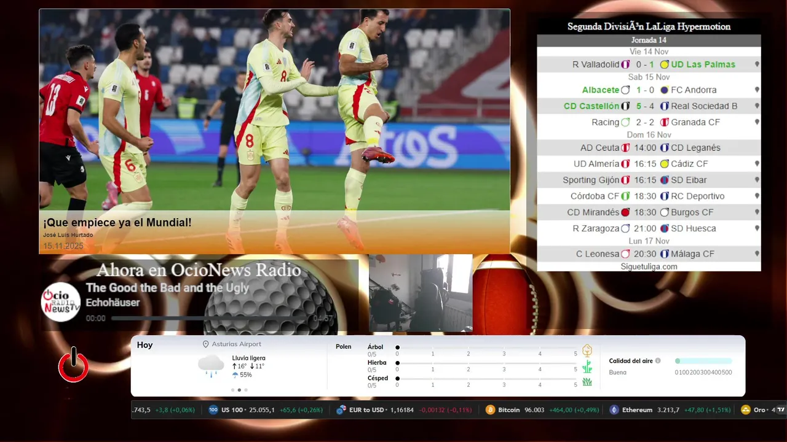Click the R Valladolid team crest
This screenshot has height=442, width=787.
[625, 64]
